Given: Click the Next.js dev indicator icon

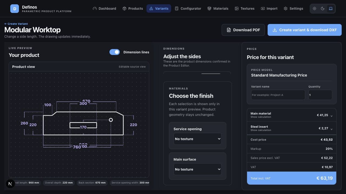Looking at the screenshot, I should [x=10, y=184].
